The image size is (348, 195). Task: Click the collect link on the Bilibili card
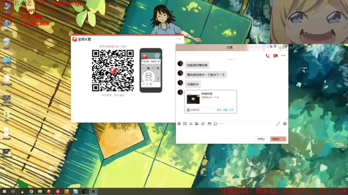[225, 110]
